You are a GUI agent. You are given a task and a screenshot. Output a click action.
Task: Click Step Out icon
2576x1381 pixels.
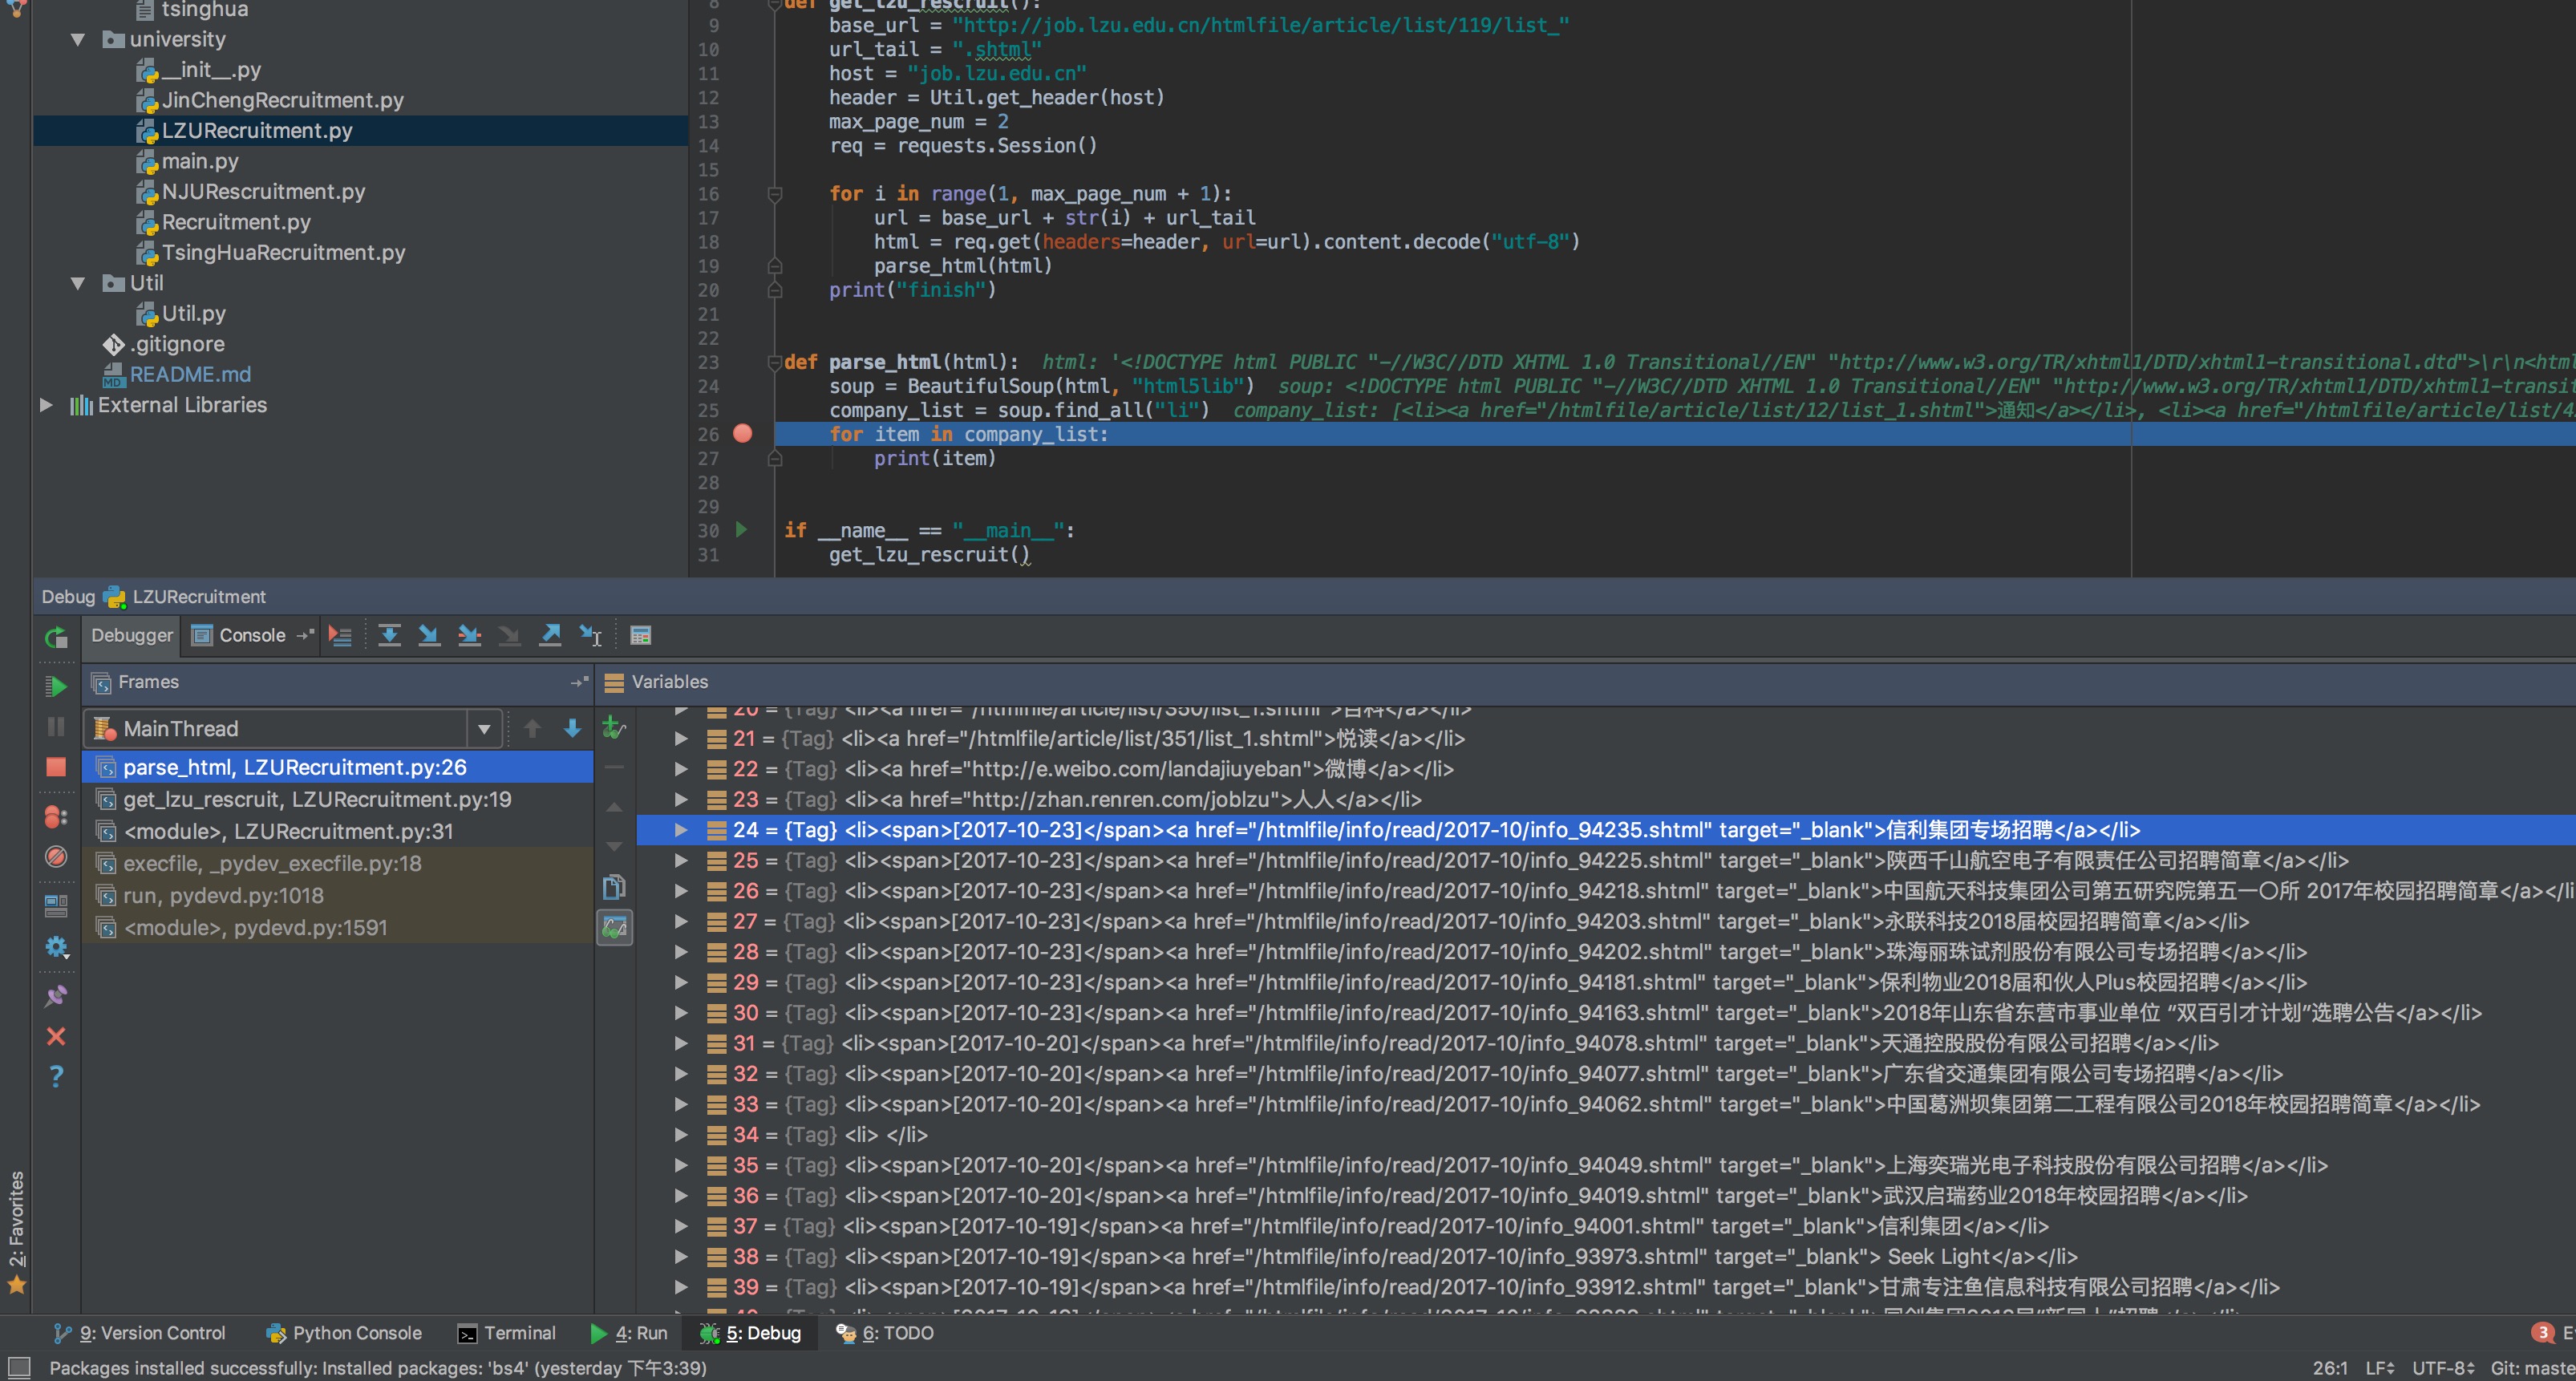pos(550,636)
